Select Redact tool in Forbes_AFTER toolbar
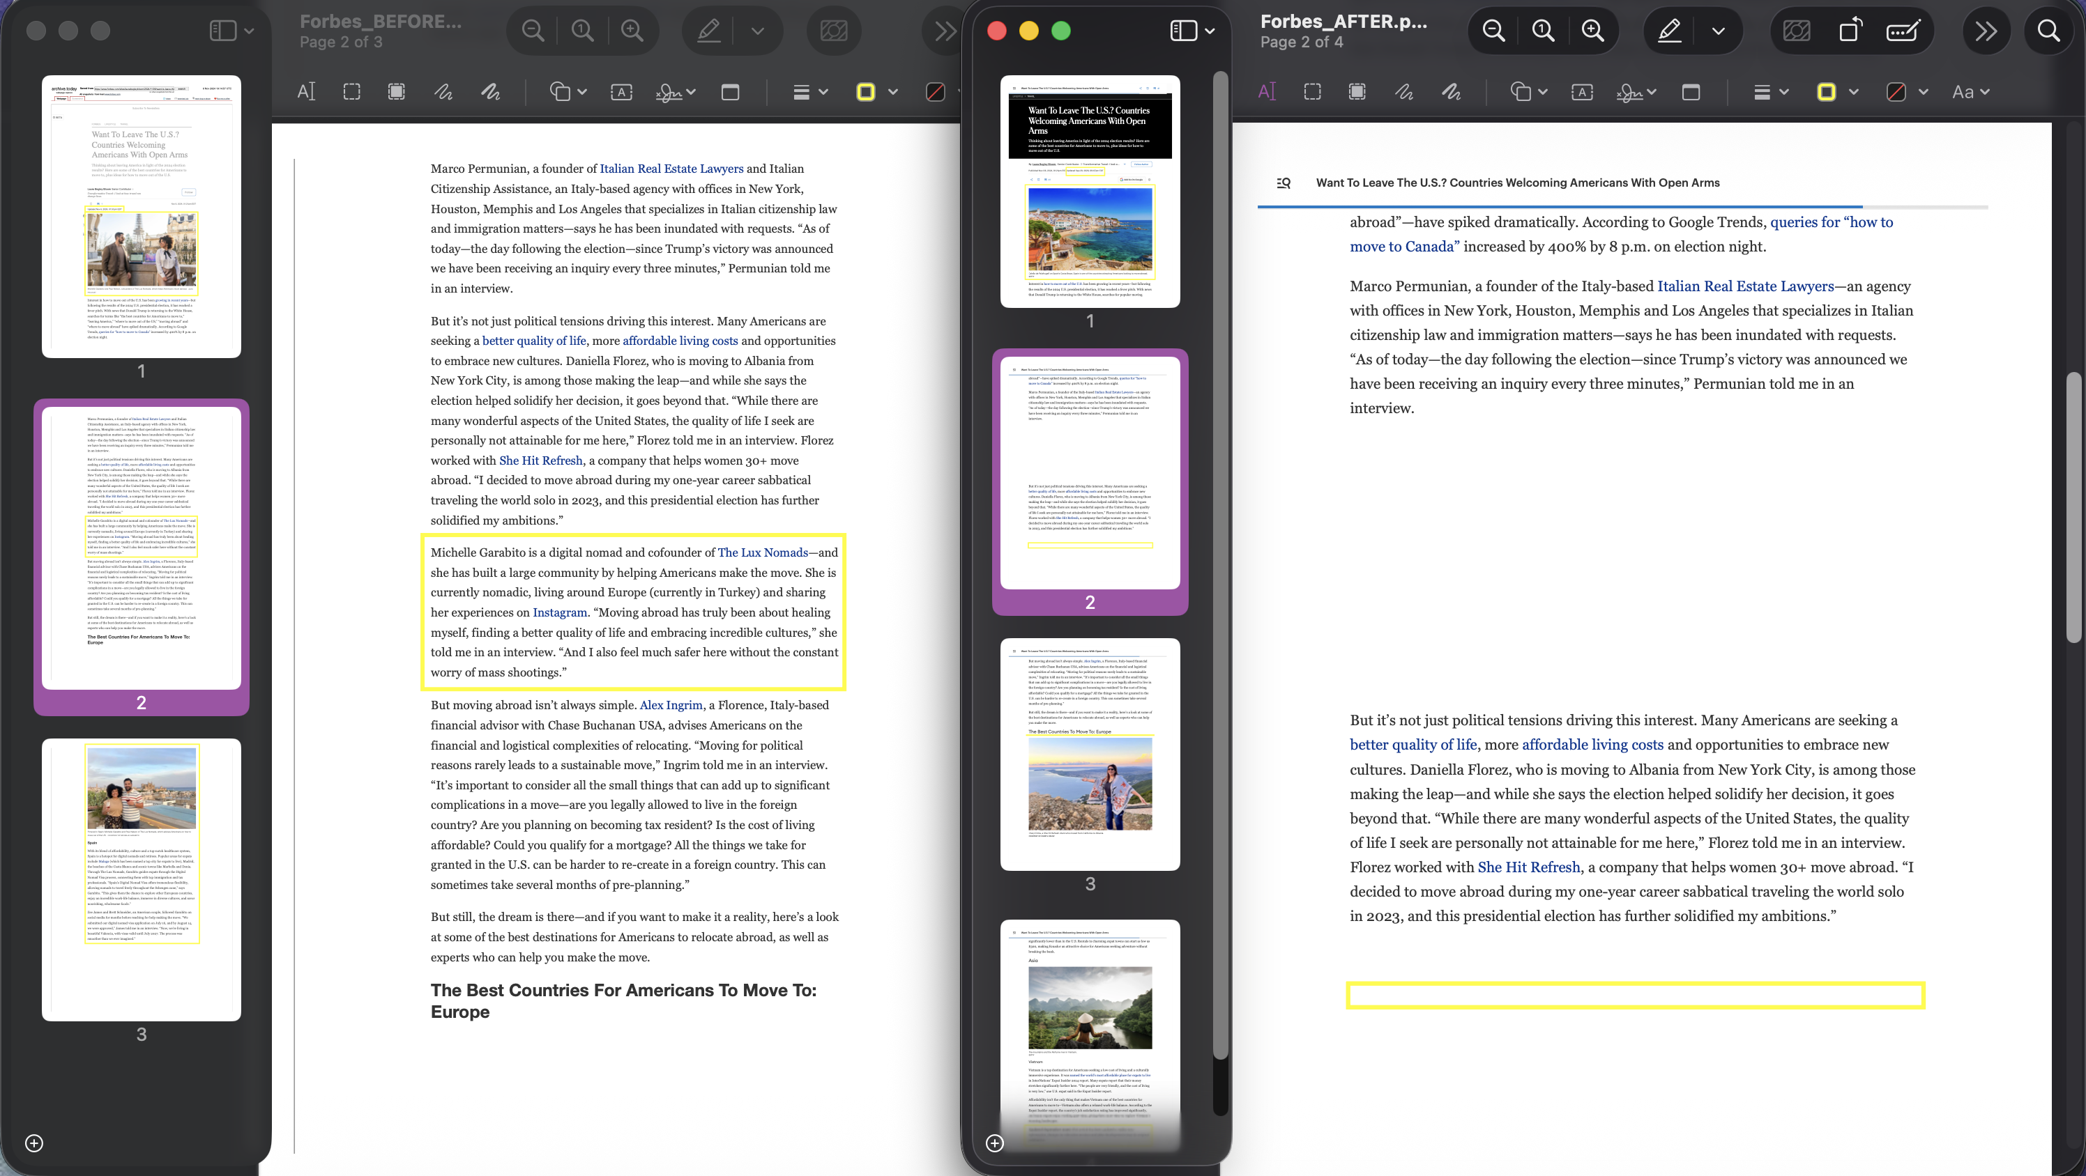The width and height of the screenshot is (2086, 1176). [1796, 31]
